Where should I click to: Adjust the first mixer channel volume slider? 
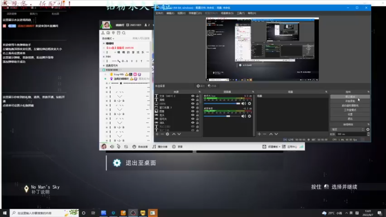pyautogui.click(x=222, y=104)
